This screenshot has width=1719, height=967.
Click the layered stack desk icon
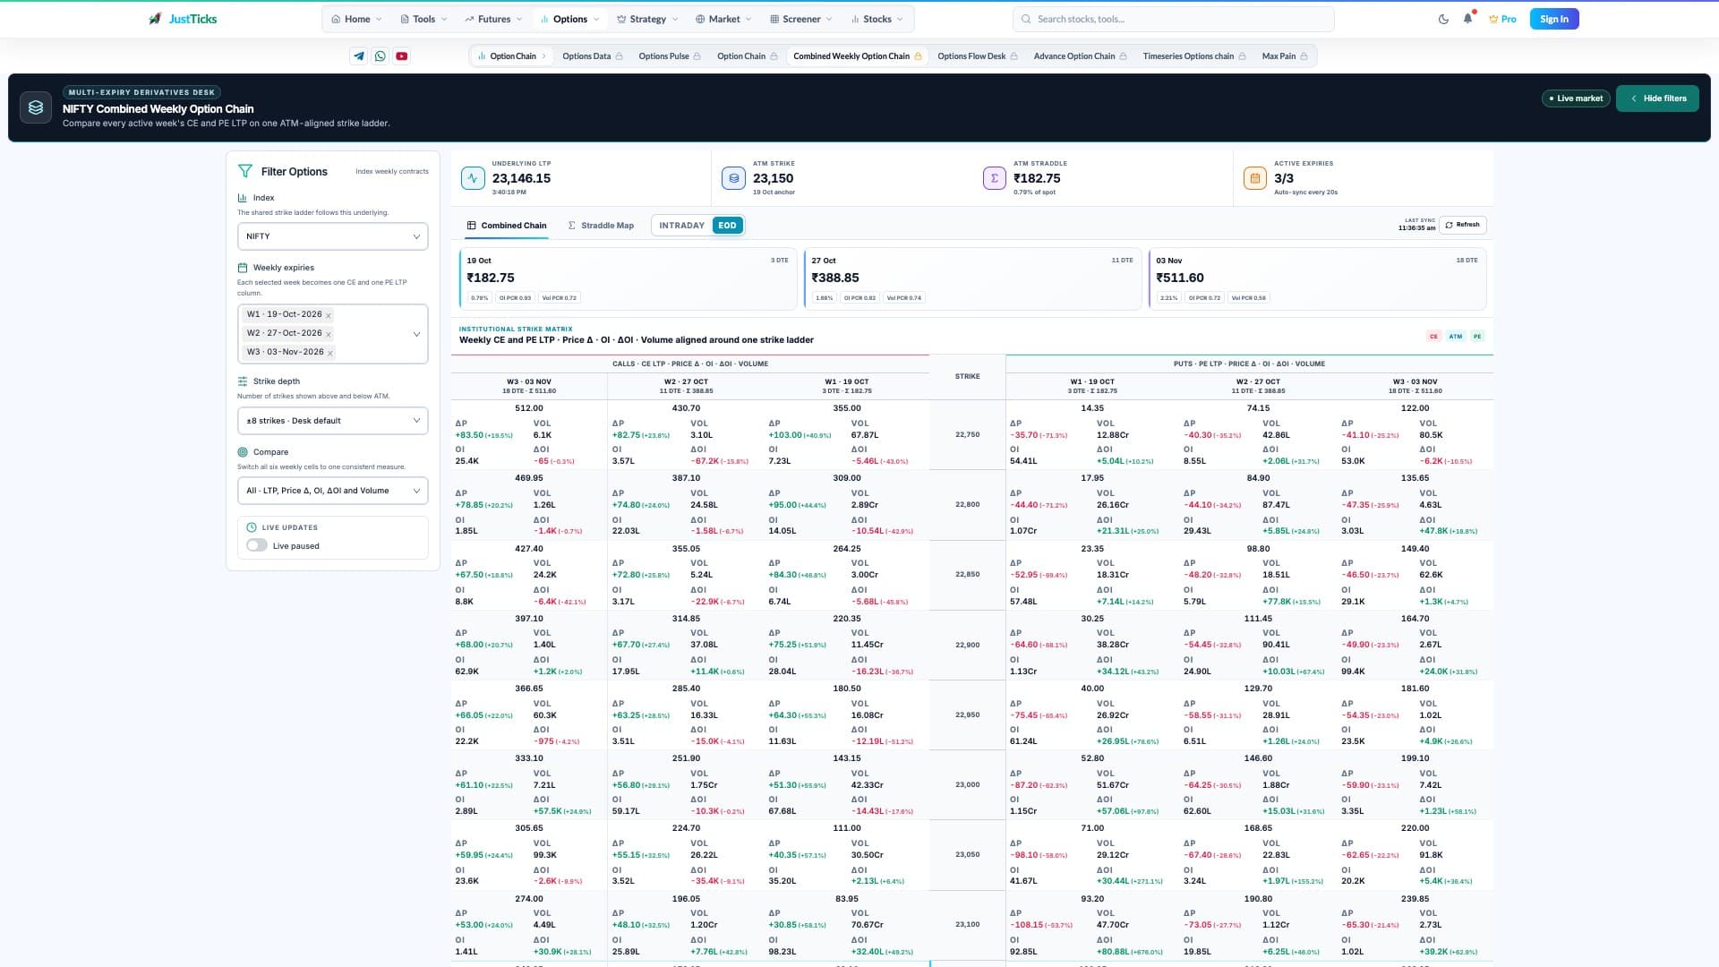[x=36, y=107]
